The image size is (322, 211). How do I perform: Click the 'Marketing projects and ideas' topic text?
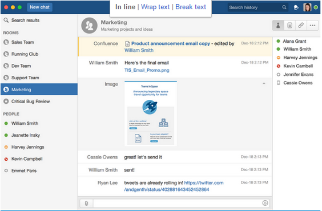point(127,29)
